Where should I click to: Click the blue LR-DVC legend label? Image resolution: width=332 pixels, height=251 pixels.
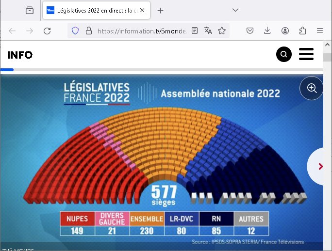[x=182, y=219]
